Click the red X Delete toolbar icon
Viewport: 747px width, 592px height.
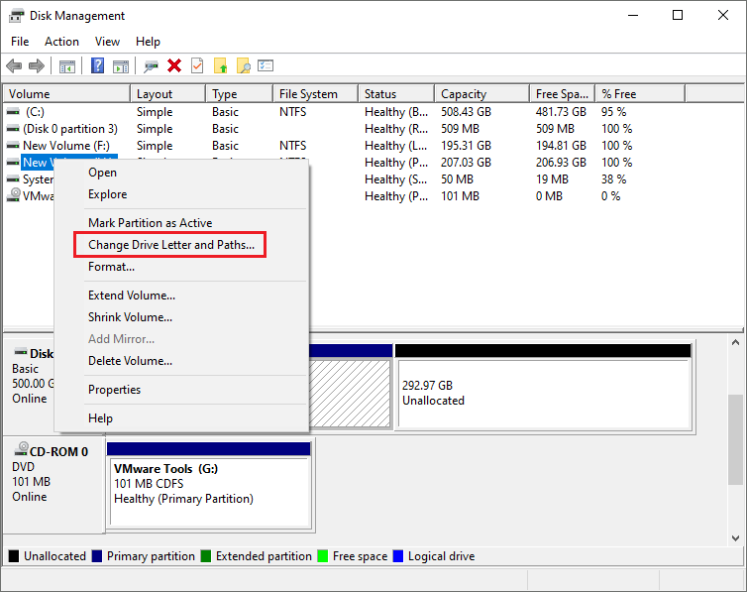(x=174, y=65)
